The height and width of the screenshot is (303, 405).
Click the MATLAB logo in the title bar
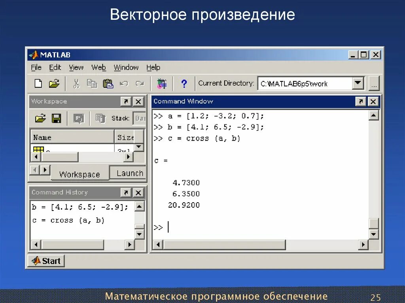[34, 55]
